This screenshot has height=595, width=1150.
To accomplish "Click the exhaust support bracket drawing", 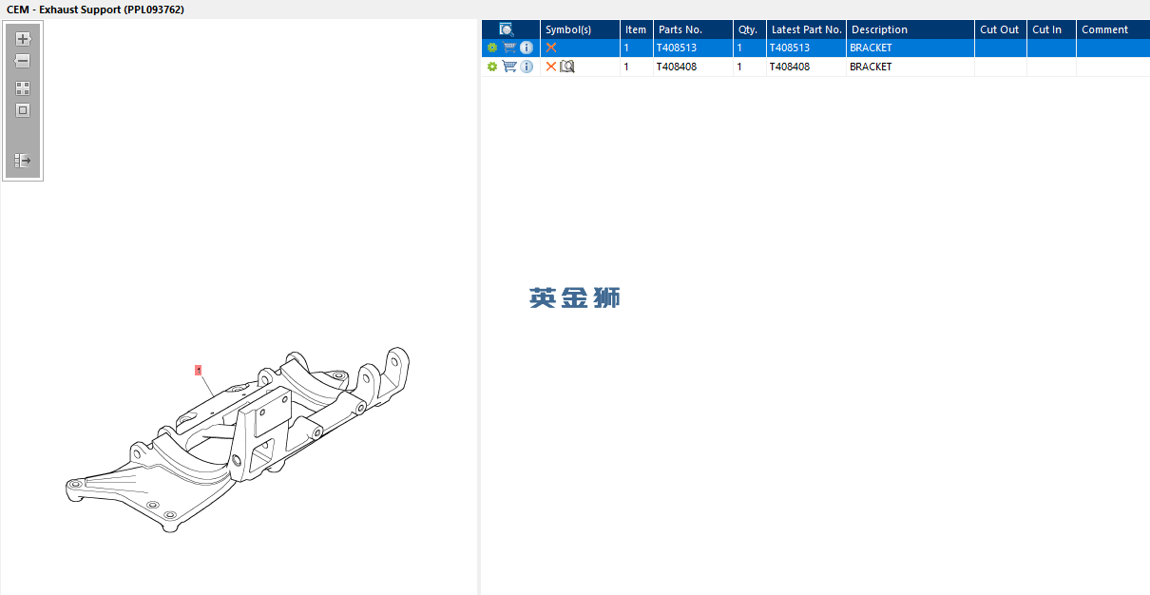I will tap(240, 439).
